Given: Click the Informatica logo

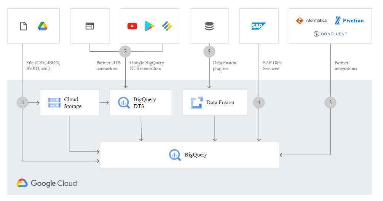Looking at the screenshot, I should [x=311, y=21].
